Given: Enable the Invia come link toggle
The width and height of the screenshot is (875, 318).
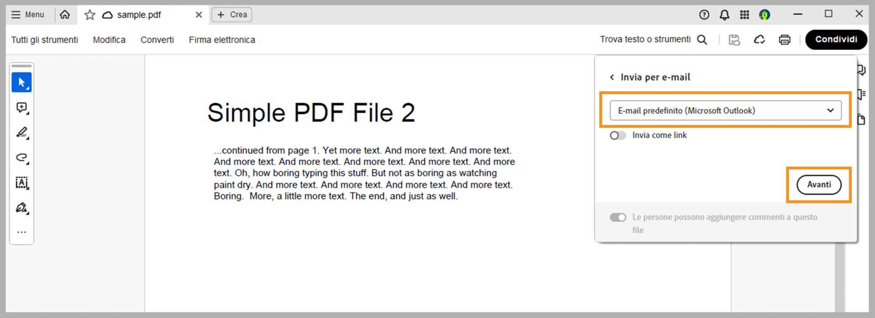Looking at the screenshot, I should [x=618, y=136].
